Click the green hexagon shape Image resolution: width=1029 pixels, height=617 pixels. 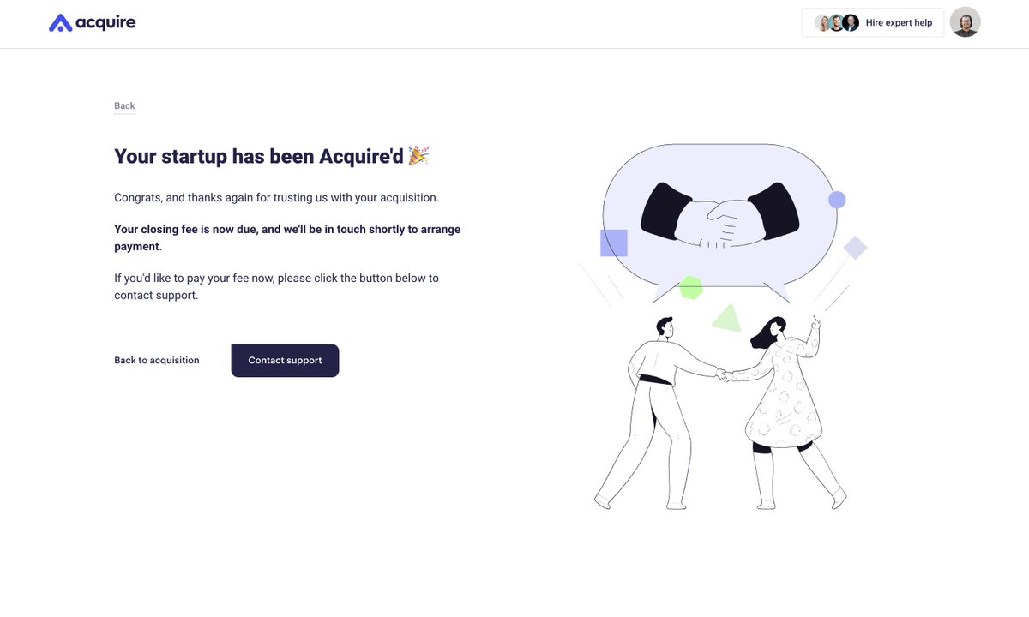(x=691, y=287)
